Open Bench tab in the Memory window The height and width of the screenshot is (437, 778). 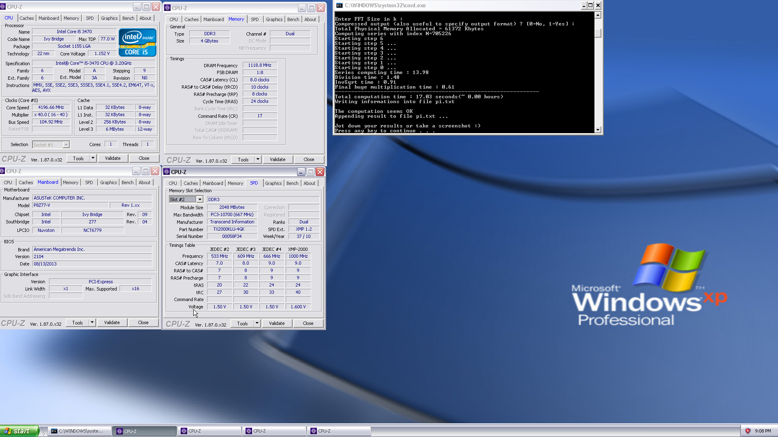point(293,19)
